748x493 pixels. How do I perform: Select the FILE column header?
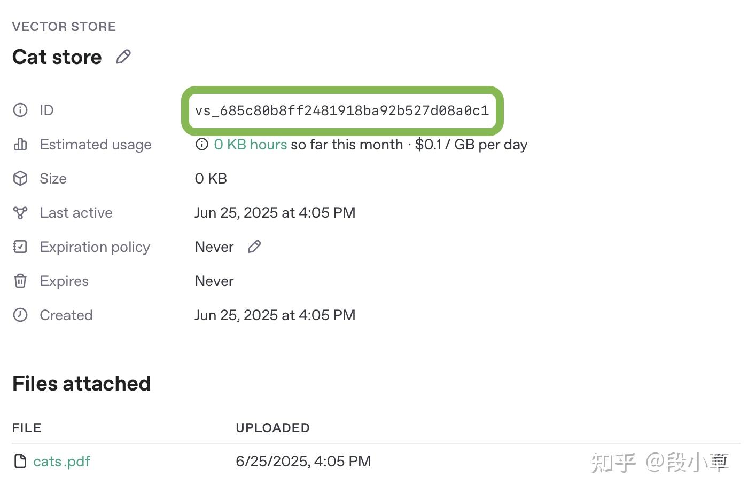coord(26,427)
